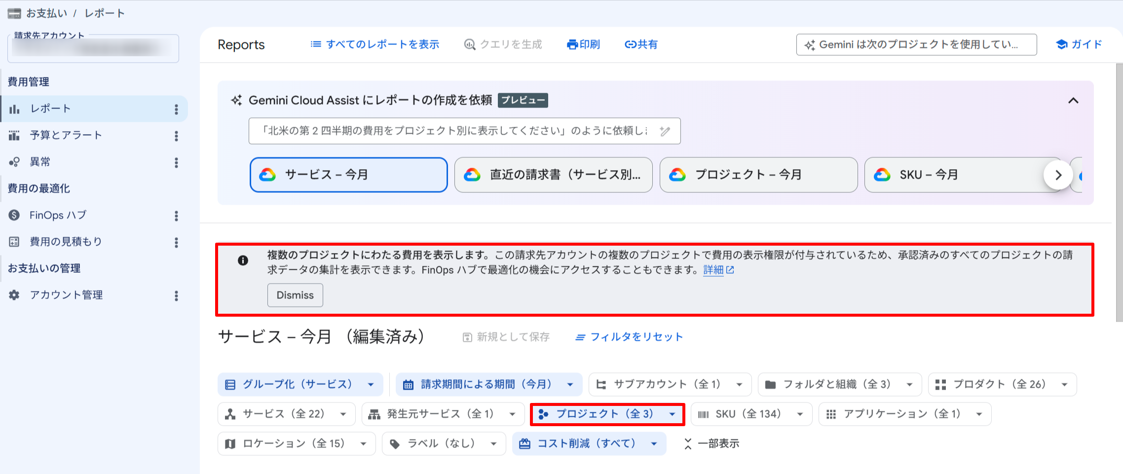Click the 印刷 print button
The height and width of the screenshot is (474, 1123).
[x=583, y=44]
